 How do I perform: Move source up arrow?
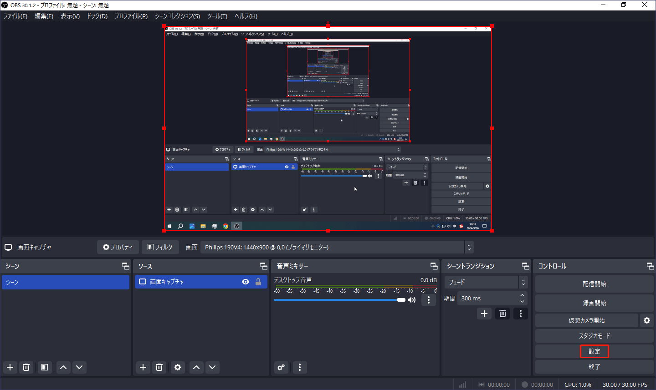click(196, 367)
